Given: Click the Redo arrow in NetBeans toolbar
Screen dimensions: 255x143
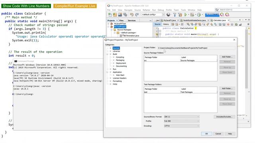Looking at the screenshot, I should pyautogui.click(x=137, y=15).
